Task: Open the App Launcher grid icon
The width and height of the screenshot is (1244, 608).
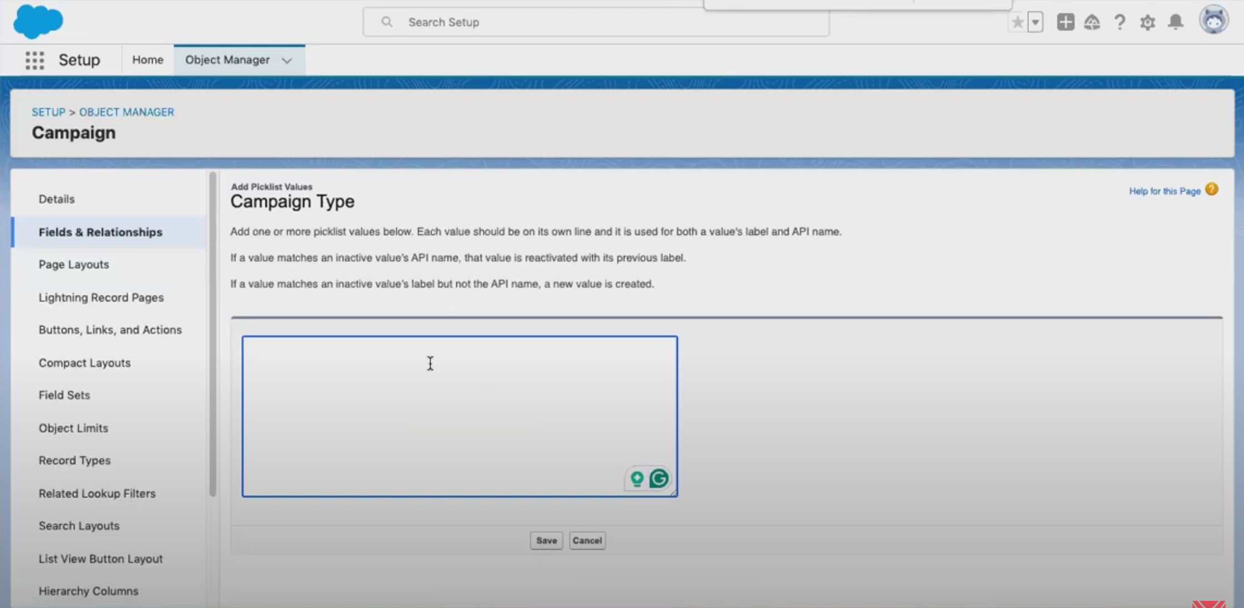Action: pyautogui.click(x=34, y=60)
